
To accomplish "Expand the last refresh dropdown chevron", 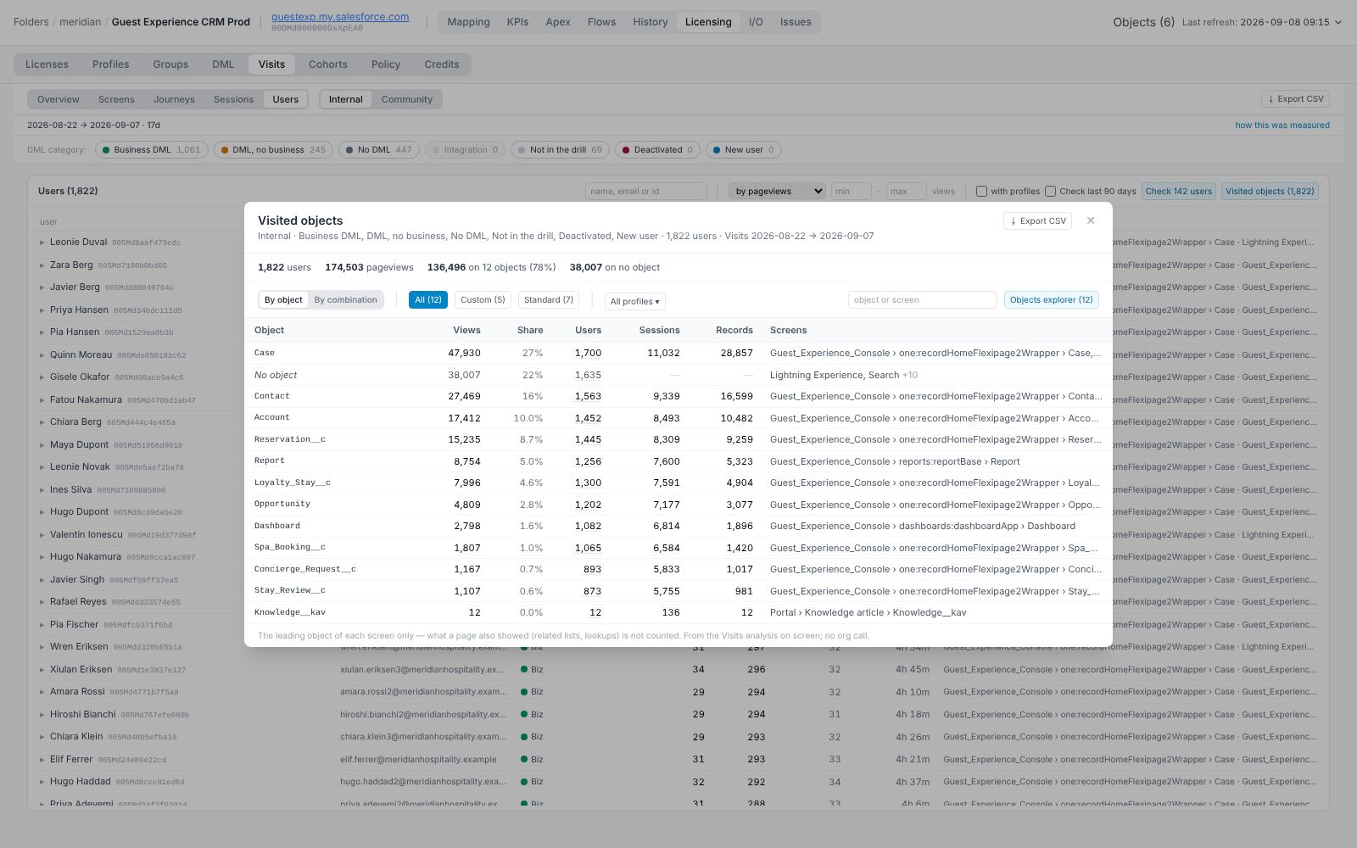I will tap(1338, 23).
